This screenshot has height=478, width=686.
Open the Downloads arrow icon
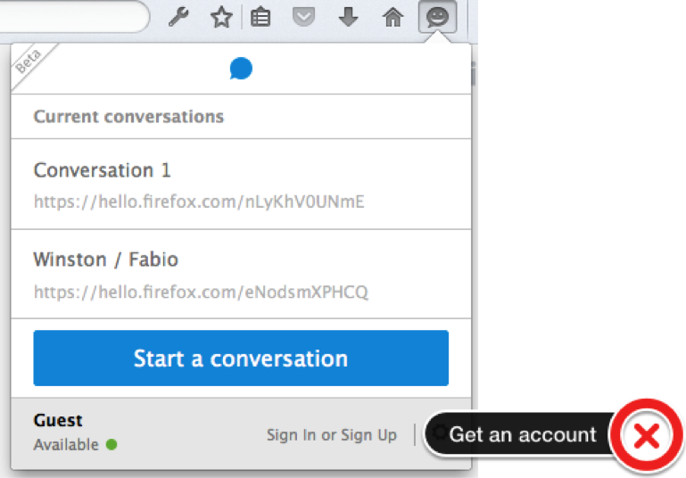348,17
